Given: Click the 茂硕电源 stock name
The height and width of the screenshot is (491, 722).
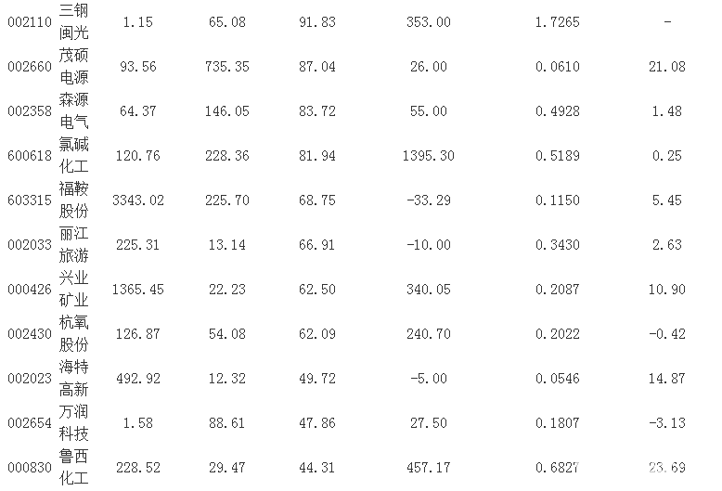Looking at the screenshot, I should [74, 67].
